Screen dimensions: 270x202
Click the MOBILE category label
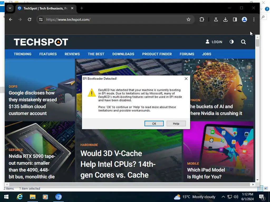pos(193,164)
